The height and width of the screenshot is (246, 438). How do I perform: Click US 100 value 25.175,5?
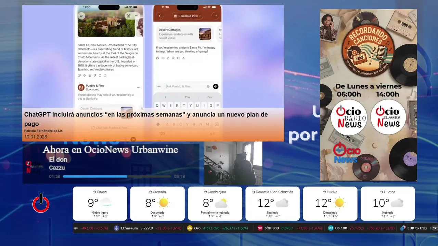point(357,228)
